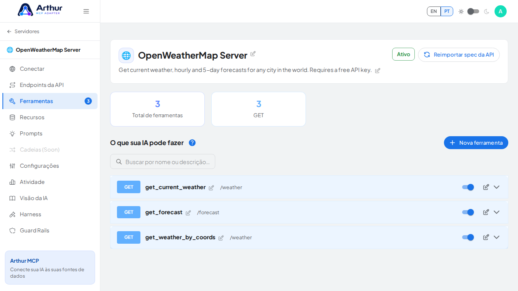
Task: Click the Arthur MCP Adapter logo
Action: (x=40, y=10)
